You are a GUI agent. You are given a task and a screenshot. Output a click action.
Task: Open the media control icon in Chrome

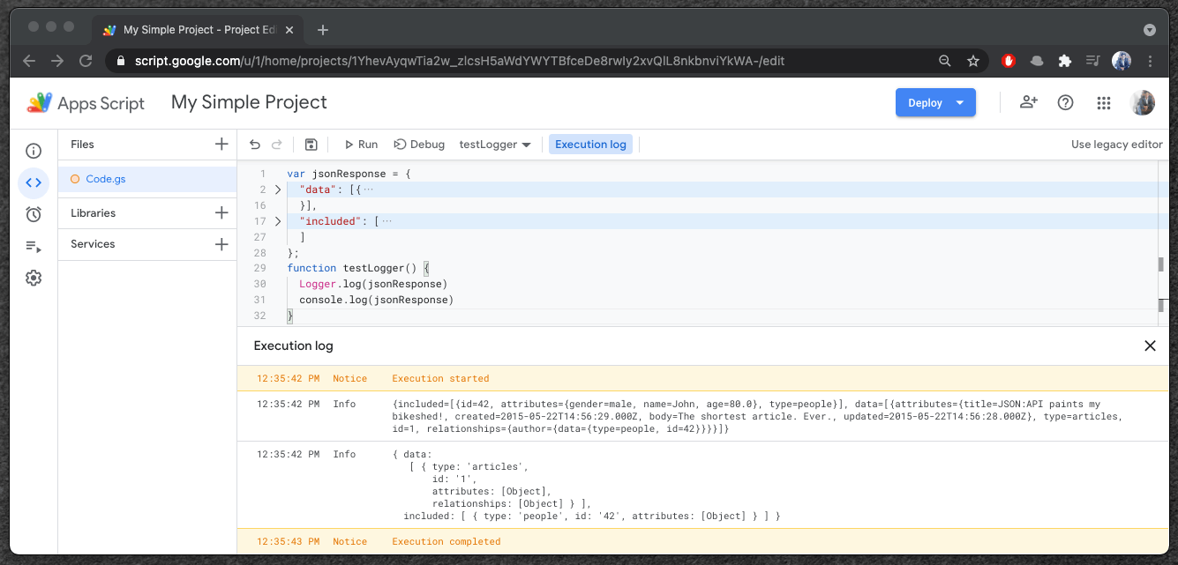(x=1093, y=61)
